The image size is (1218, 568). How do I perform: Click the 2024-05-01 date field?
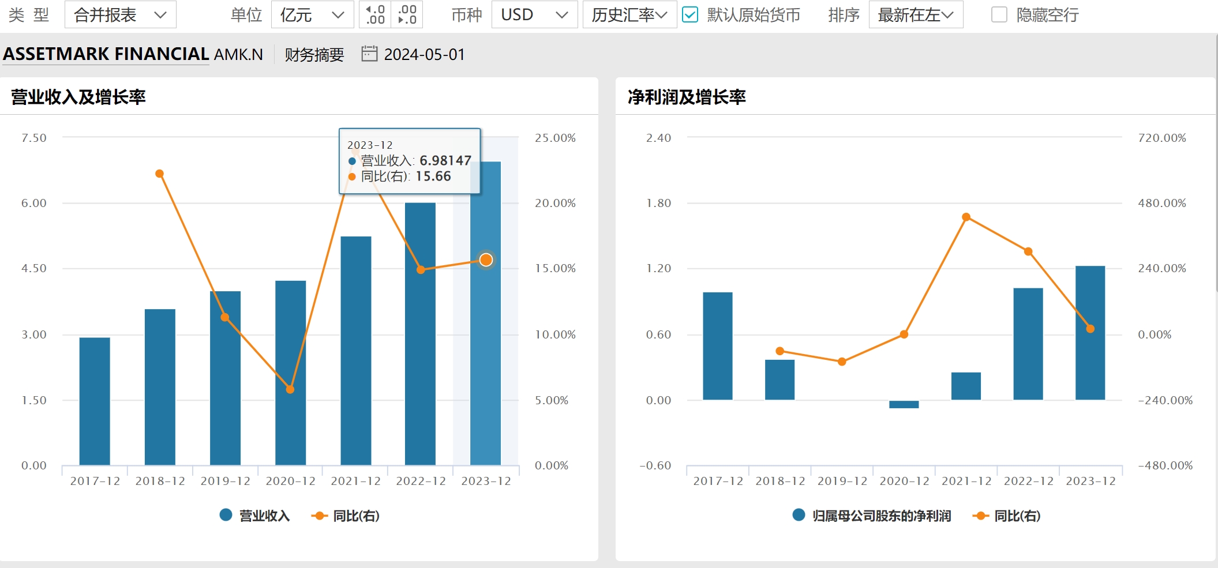coord(424,54)
